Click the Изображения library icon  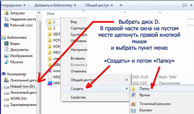pos(6,56)
